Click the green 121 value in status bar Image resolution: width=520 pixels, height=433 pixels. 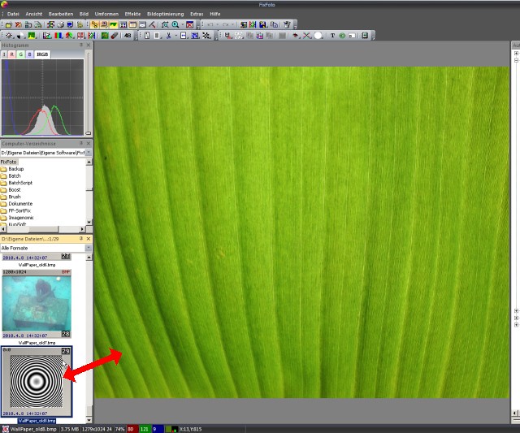click(x=145, y=430)
